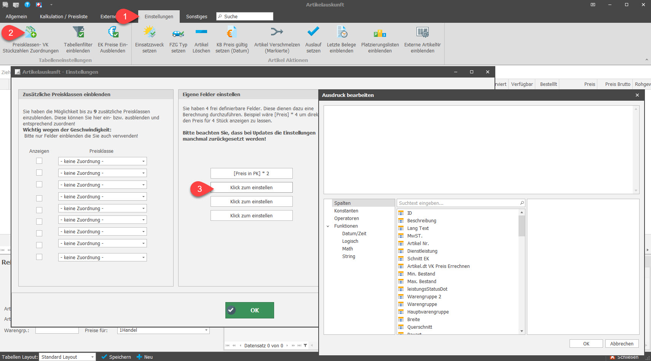This screenshot has width=651, height=361.
Task: Click the expression editor scrollbar down arrow
Action: pyautogui.click(x=635, y=191)
